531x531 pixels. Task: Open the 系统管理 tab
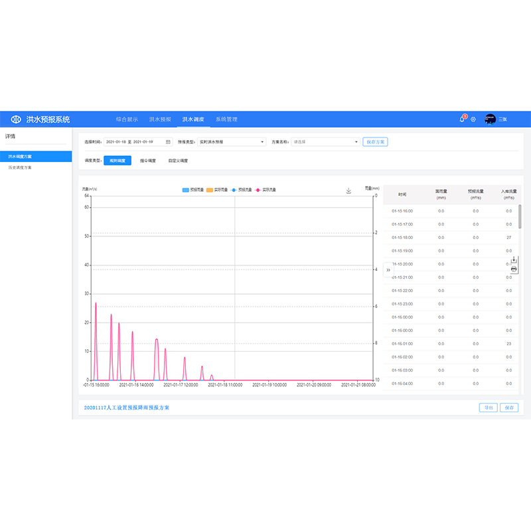point(226,119)
